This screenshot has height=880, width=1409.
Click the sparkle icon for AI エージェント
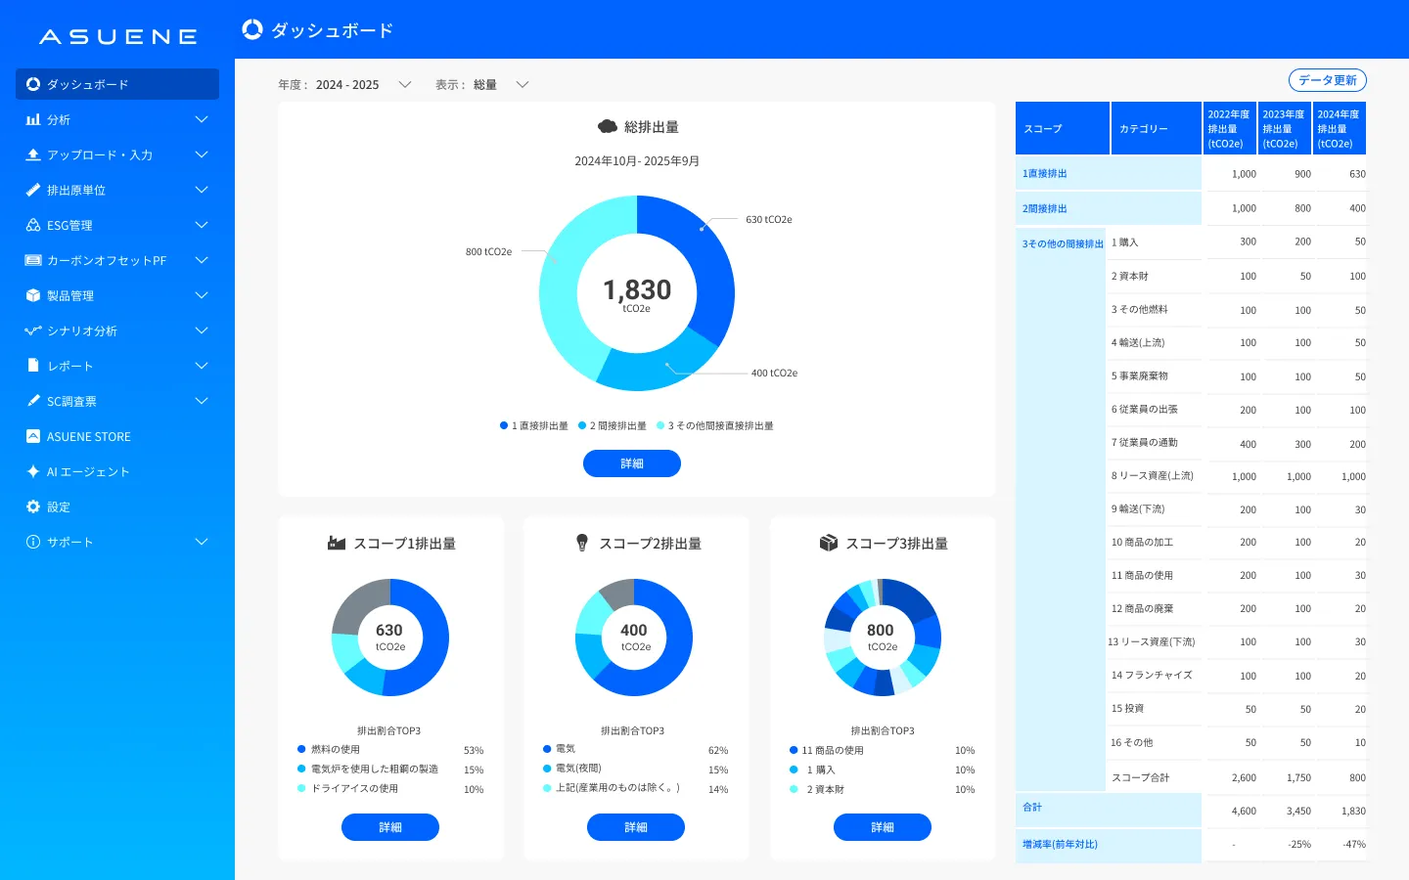click(33, 471)
